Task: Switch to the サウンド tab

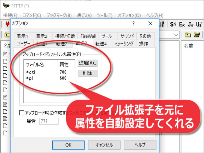Action: coord(127,36)
